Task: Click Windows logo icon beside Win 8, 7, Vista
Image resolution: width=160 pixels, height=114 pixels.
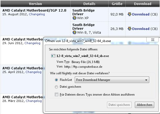Action: pyautogui.click(x=74, y=32)
